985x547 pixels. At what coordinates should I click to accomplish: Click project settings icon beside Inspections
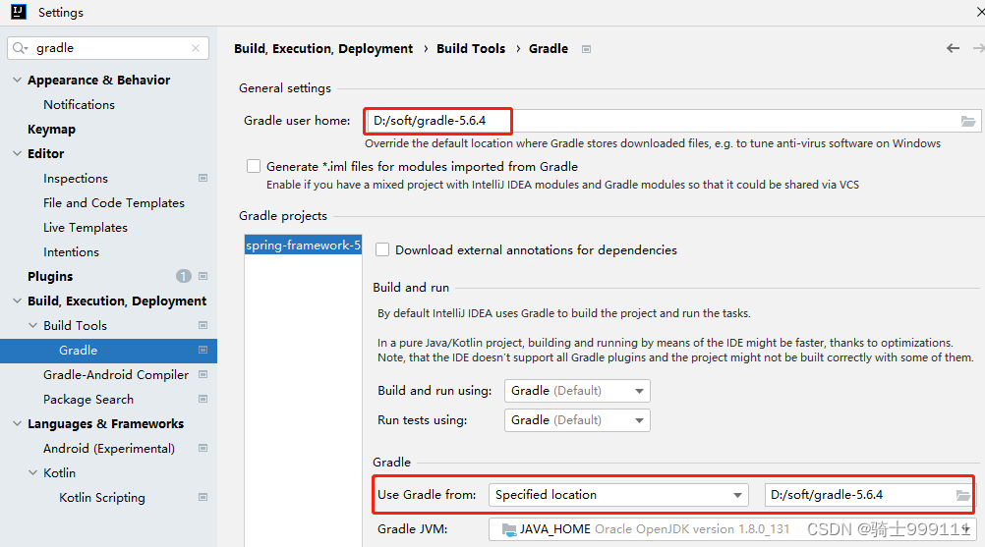203,178
